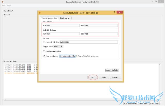Click the Android devices PID field
Image resolution: width=165 pixels, height=106 pixels.
click(101, 34)
